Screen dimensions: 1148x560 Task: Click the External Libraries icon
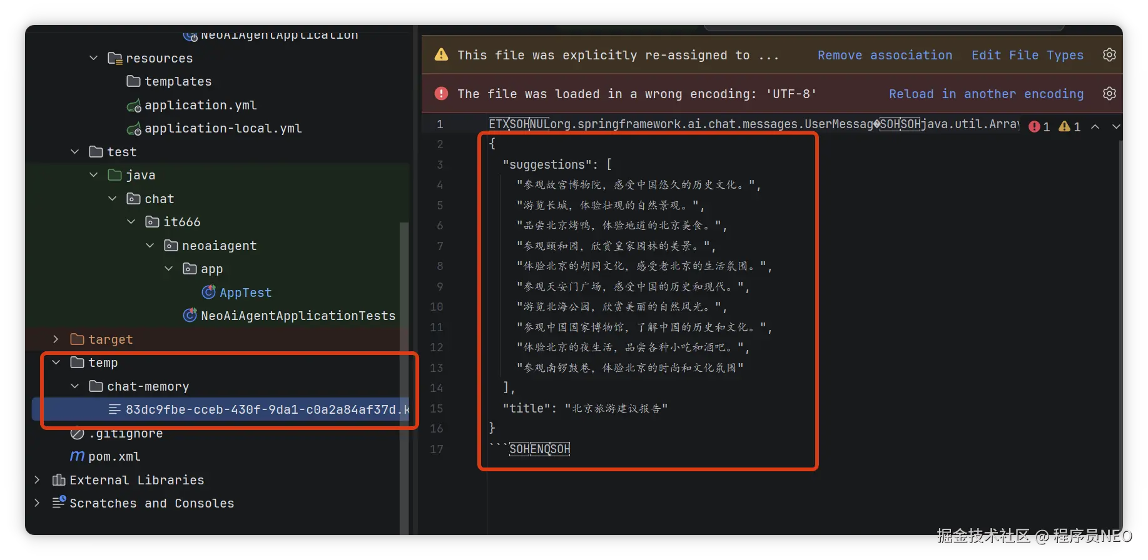pos(59,480)
